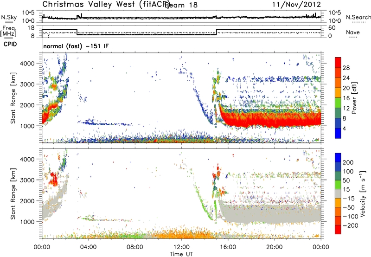Image resolution: width=371 pixels, height=257 pixels.
Task: Click the red bottom segment of Velocity colorbar
Action: click(x=338, y=230)
